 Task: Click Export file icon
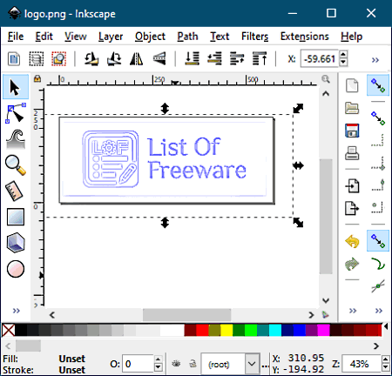click(x=352, y=208)
